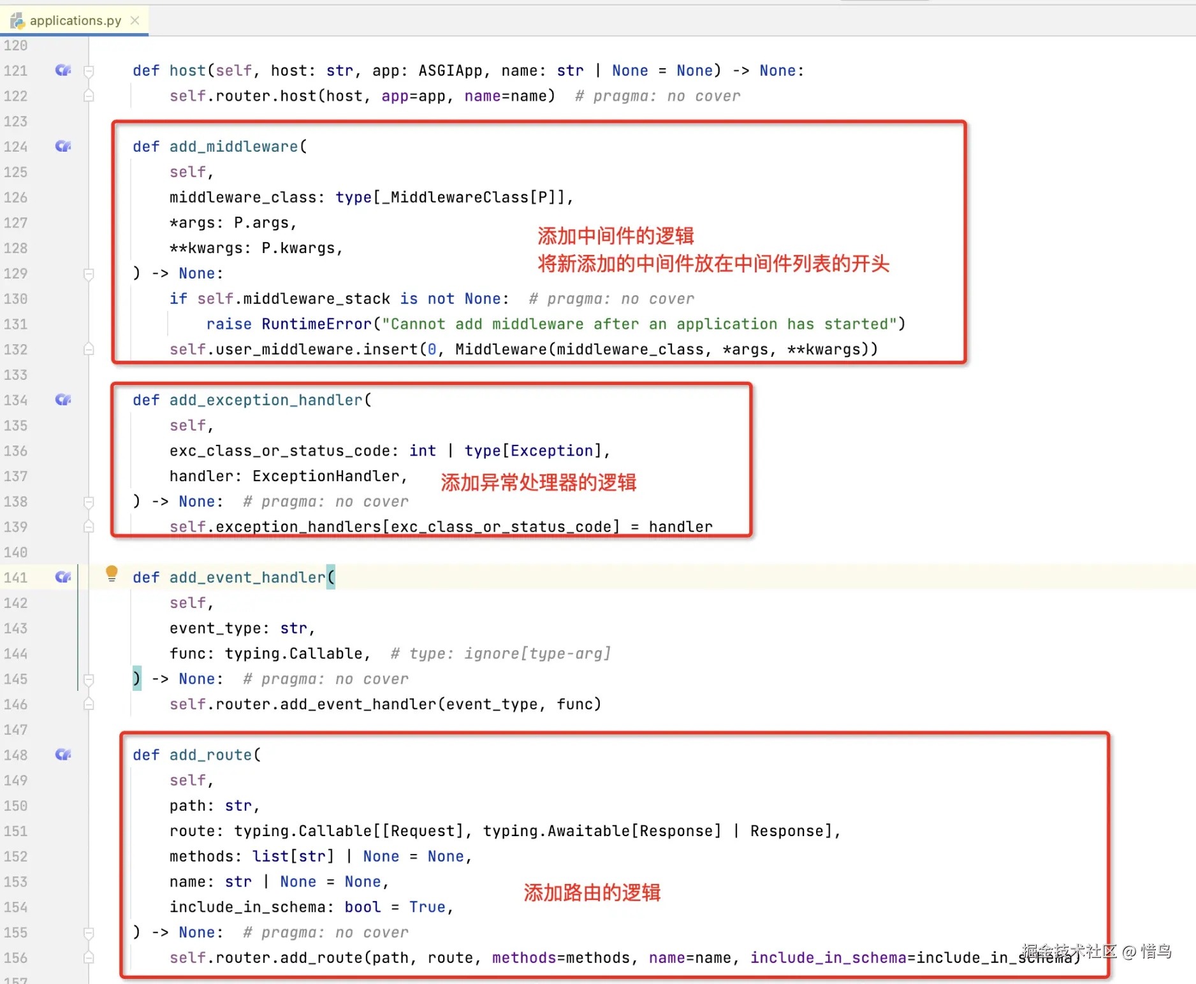Open the yellow lightbulb intention actions
1196x984 pixels.
[112, 573]
